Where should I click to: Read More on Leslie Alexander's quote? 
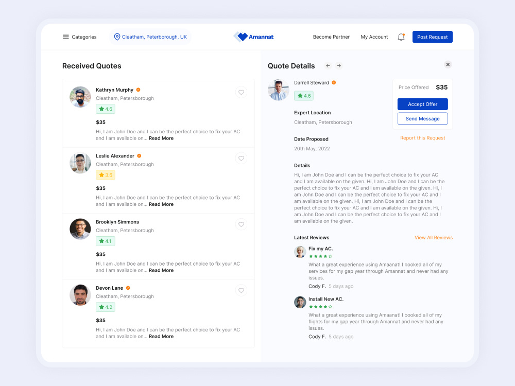coord(161,204)
